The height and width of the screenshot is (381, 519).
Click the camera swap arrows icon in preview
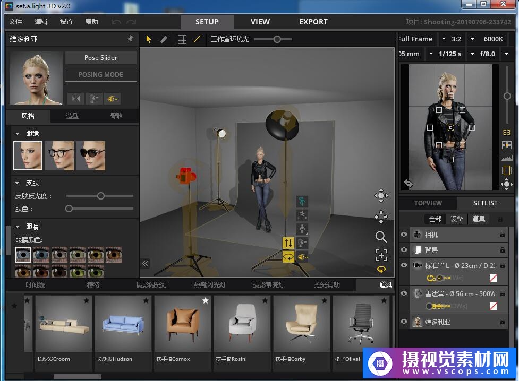(x=409, y=183)
